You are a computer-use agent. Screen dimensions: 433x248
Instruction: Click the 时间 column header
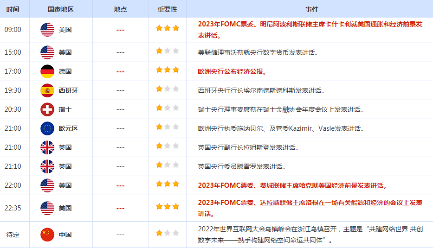(x=13, y=9)
